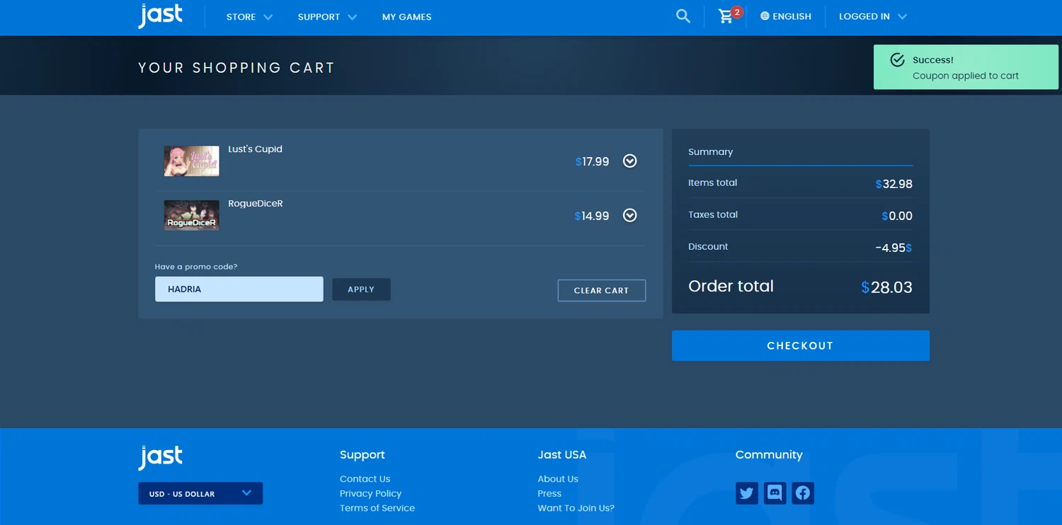The width and height of the screenshot is (1062, 525).
Task: Go to MY GAMES
Action: tap(406, 17)
